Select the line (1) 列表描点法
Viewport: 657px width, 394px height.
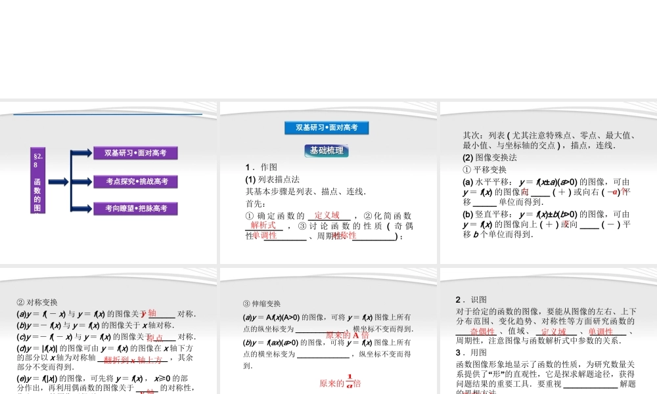click(273, 180)
